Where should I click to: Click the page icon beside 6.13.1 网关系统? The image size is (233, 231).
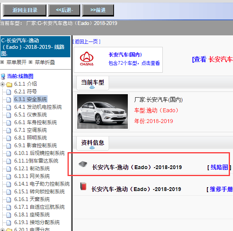pos(9,177)
